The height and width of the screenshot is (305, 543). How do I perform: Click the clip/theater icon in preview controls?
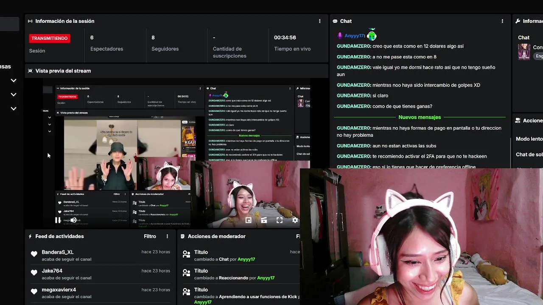coord(264,220)
